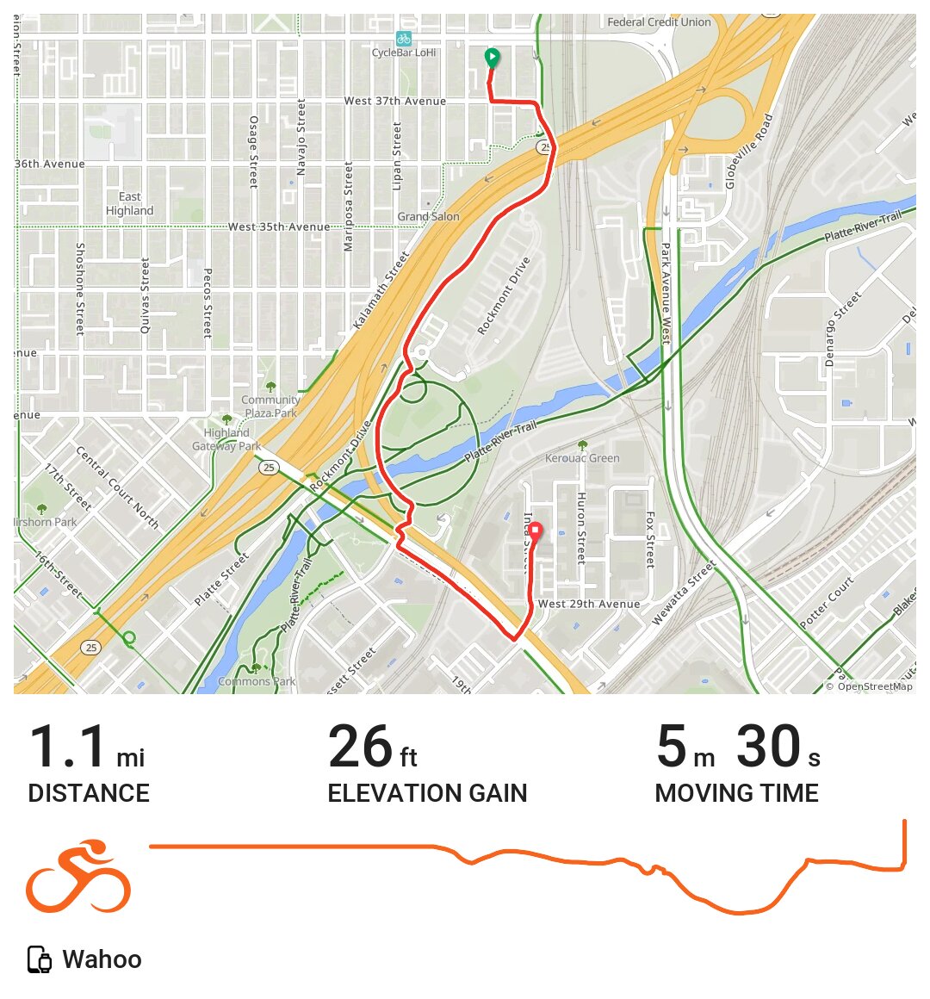Viewport: 930px width, 999px height.
Task: Click the Grand Salon map label
Action: point(428,217)
